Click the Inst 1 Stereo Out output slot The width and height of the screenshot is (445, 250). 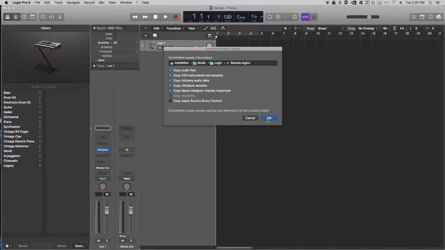103,168
